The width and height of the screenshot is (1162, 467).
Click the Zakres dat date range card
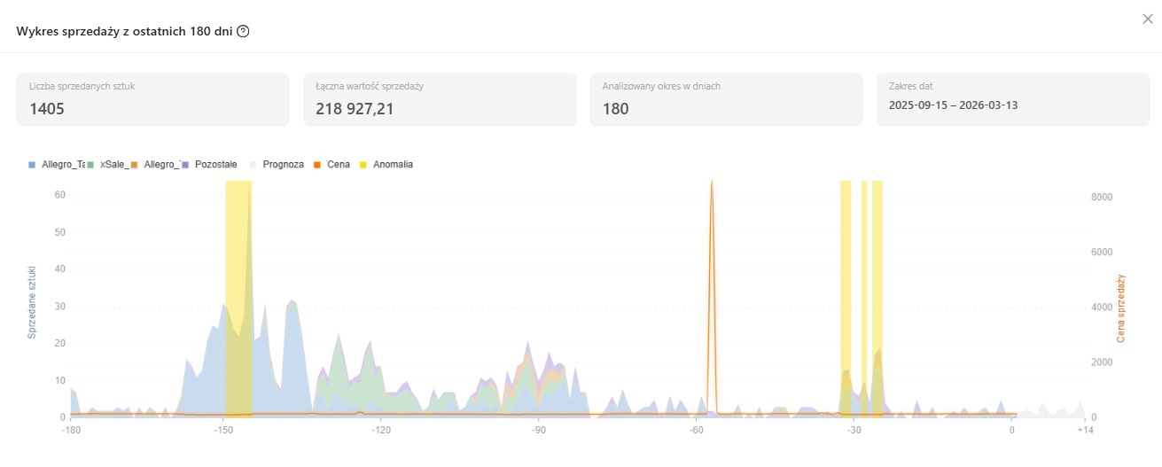(x=1012, y=99)
